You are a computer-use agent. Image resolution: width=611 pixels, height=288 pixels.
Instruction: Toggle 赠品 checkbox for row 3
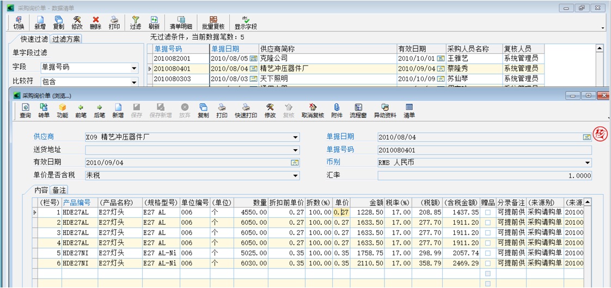tap(488, 232)
